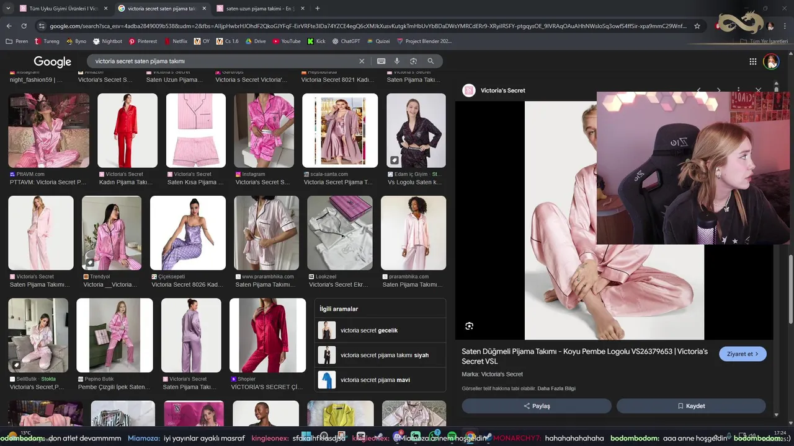
Task: Open Google Drive bookmark
Action: (256, 42)
